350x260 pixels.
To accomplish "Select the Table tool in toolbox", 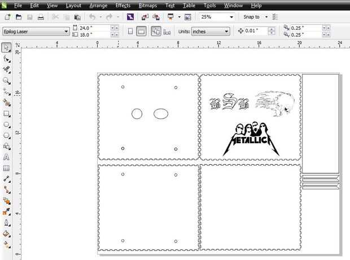I will 6,169.
